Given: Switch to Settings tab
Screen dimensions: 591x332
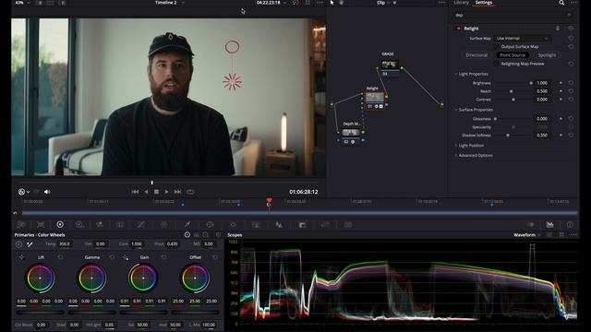Looking at the screenshot, I should (484, 3).
